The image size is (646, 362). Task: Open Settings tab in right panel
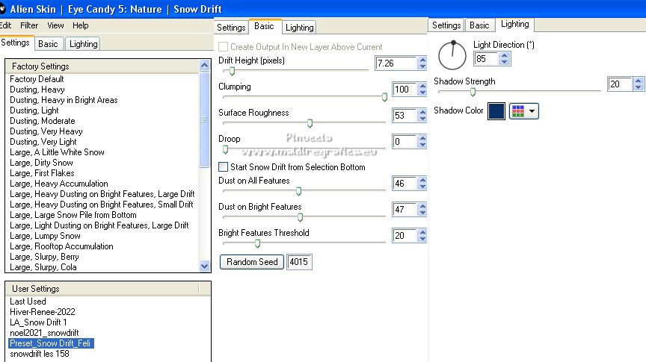point(446,25)
